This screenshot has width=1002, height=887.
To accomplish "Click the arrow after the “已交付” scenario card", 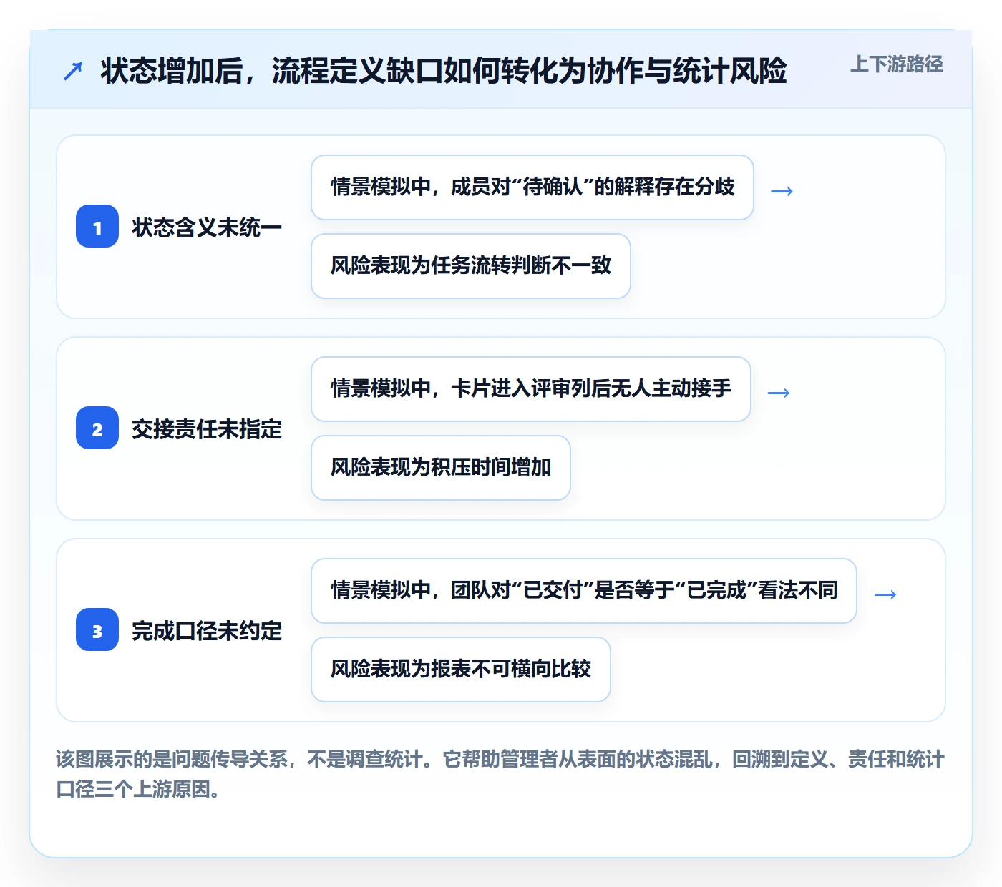I will 885,594.
